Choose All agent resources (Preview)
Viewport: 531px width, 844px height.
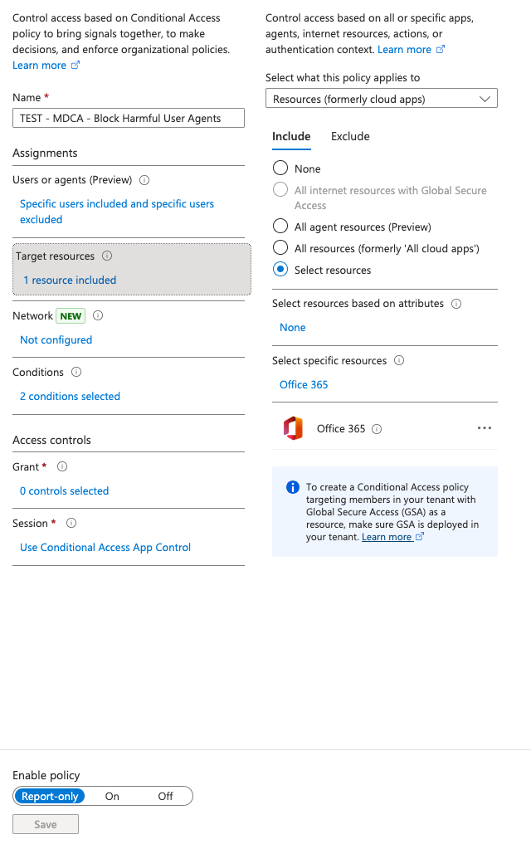coord(280,226)
